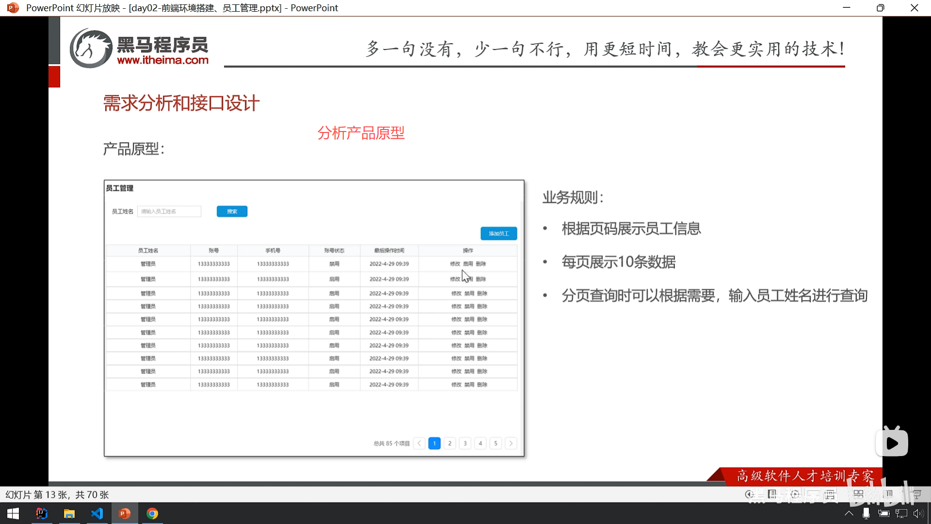Open the volume control in system tray
This screenshot has width=931, height=524.
click(x=918, y=513)
